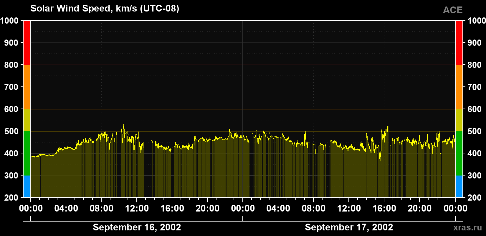Click the 400 label on the right axis
Viewport: 486px width, 236px height.
475,153
